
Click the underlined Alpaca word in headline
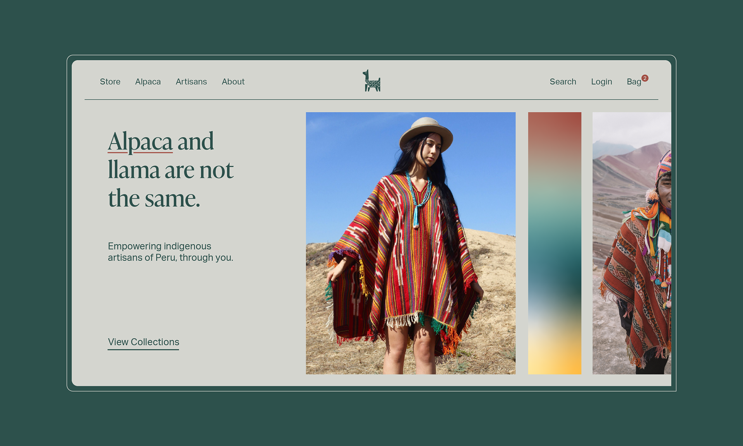pos(140,141)
